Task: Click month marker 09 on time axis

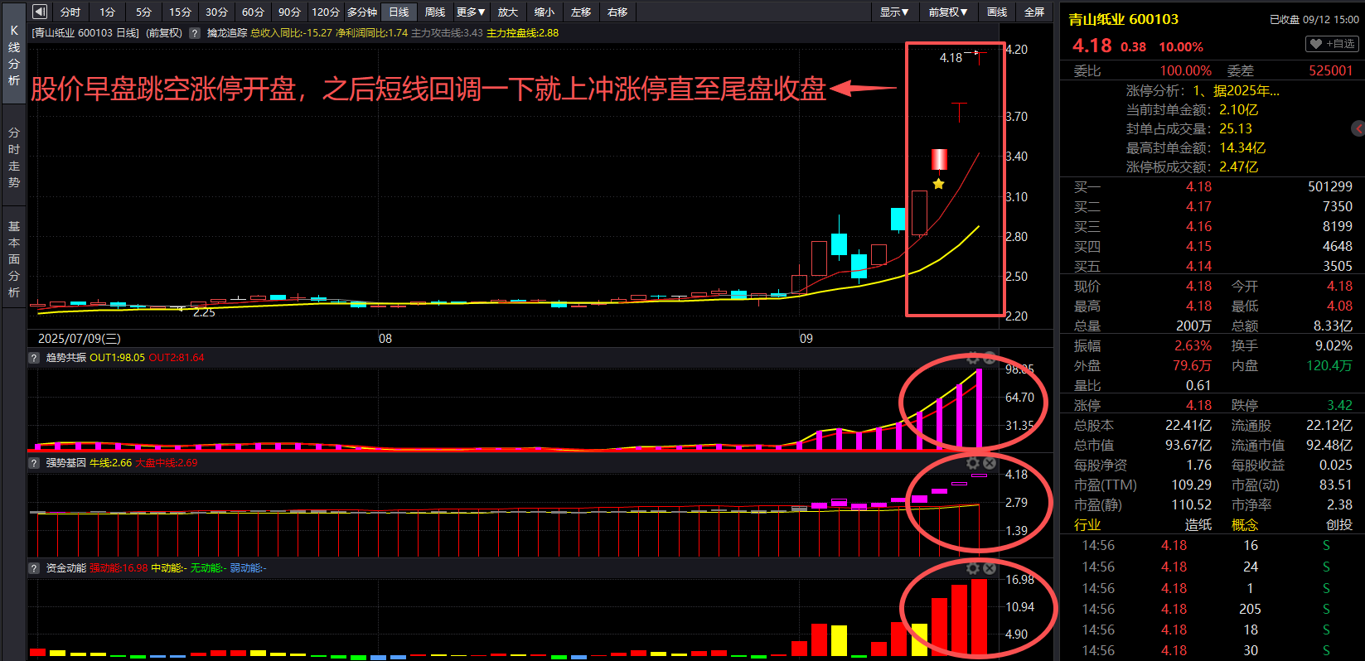Action: point(806,339)
